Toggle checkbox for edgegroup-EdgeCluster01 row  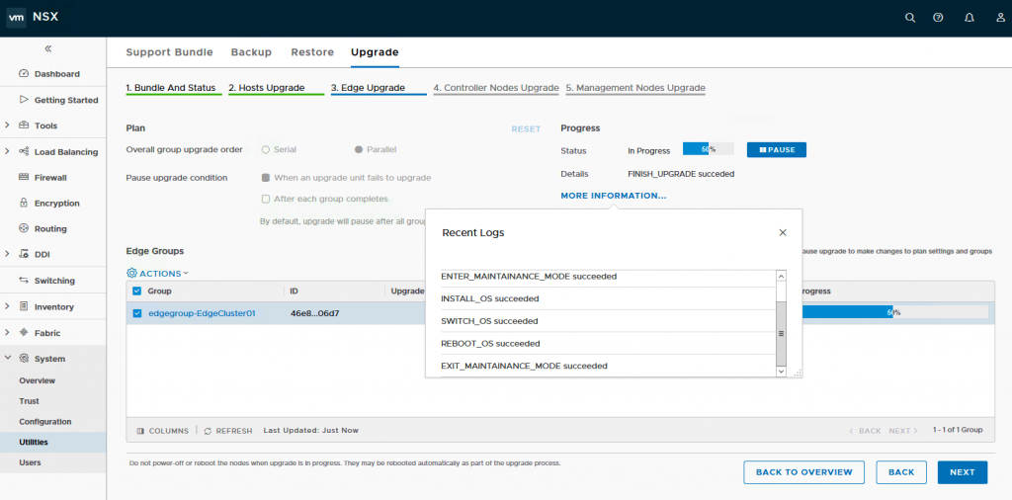click(136, 313)
